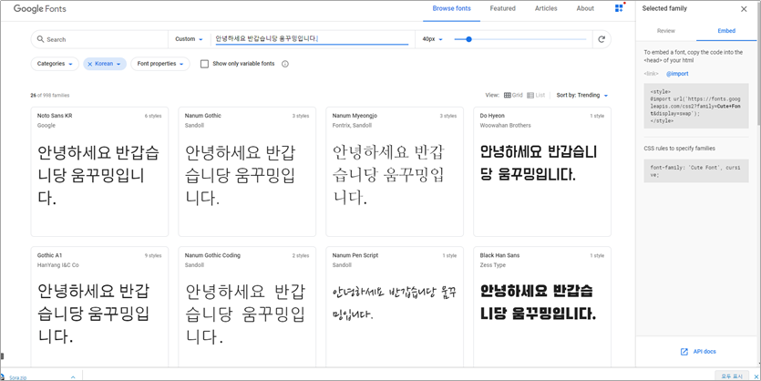
Task: Switch to Grid view icon
Action: [508, 95]
